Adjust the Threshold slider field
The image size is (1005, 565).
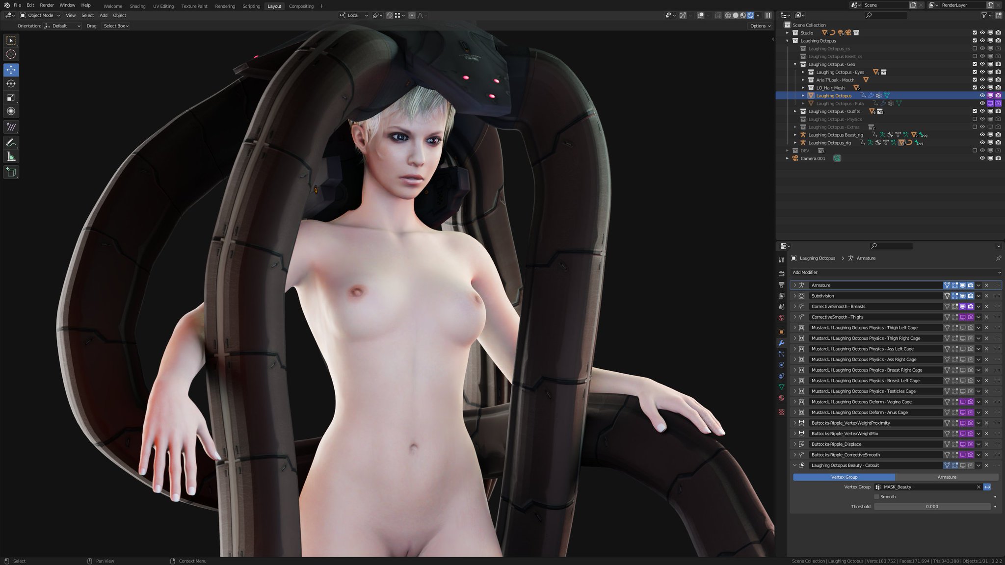[931, 507]
